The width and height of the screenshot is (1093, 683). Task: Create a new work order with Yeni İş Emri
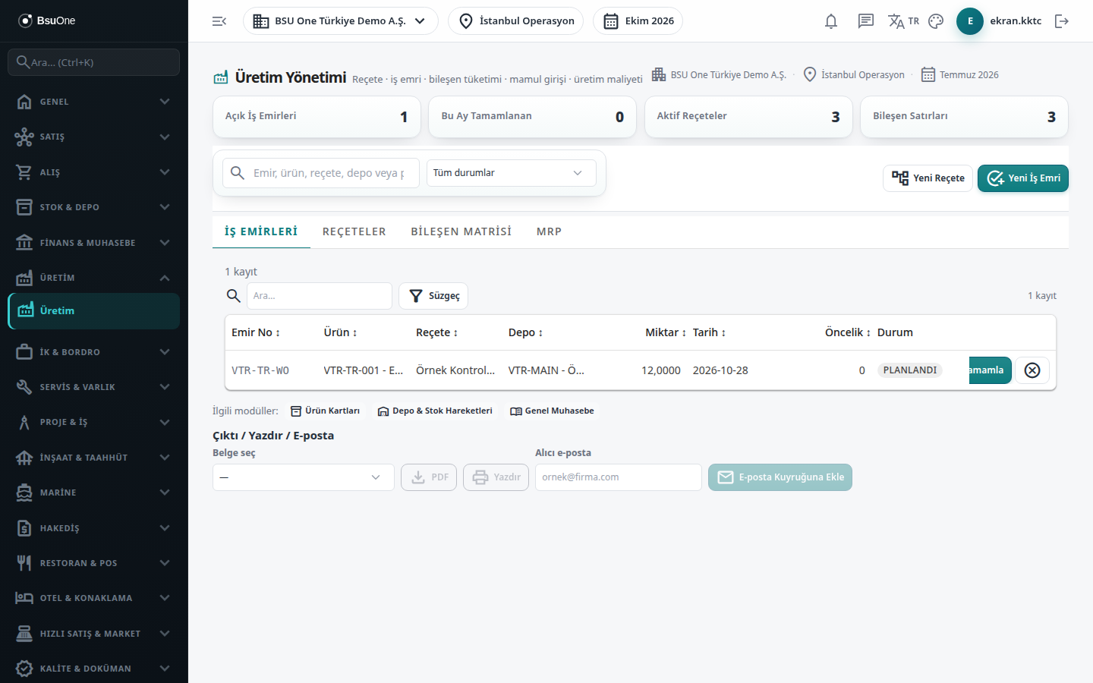pyautogui.click(x=1023, y=178)
